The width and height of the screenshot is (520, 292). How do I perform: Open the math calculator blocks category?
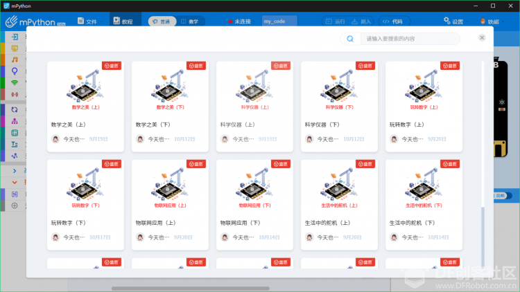click(15, 133)
